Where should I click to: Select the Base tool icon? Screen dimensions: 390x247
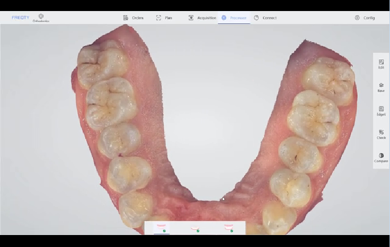click(x=381, y=87)
